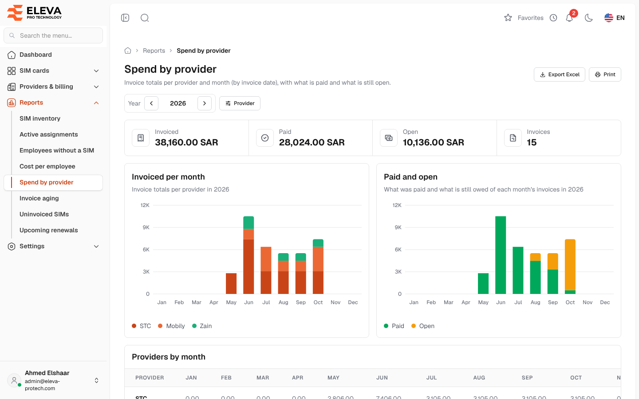The image size is (639, 399).
Task: Expand the Settings menu chevron
Action: 96,246
